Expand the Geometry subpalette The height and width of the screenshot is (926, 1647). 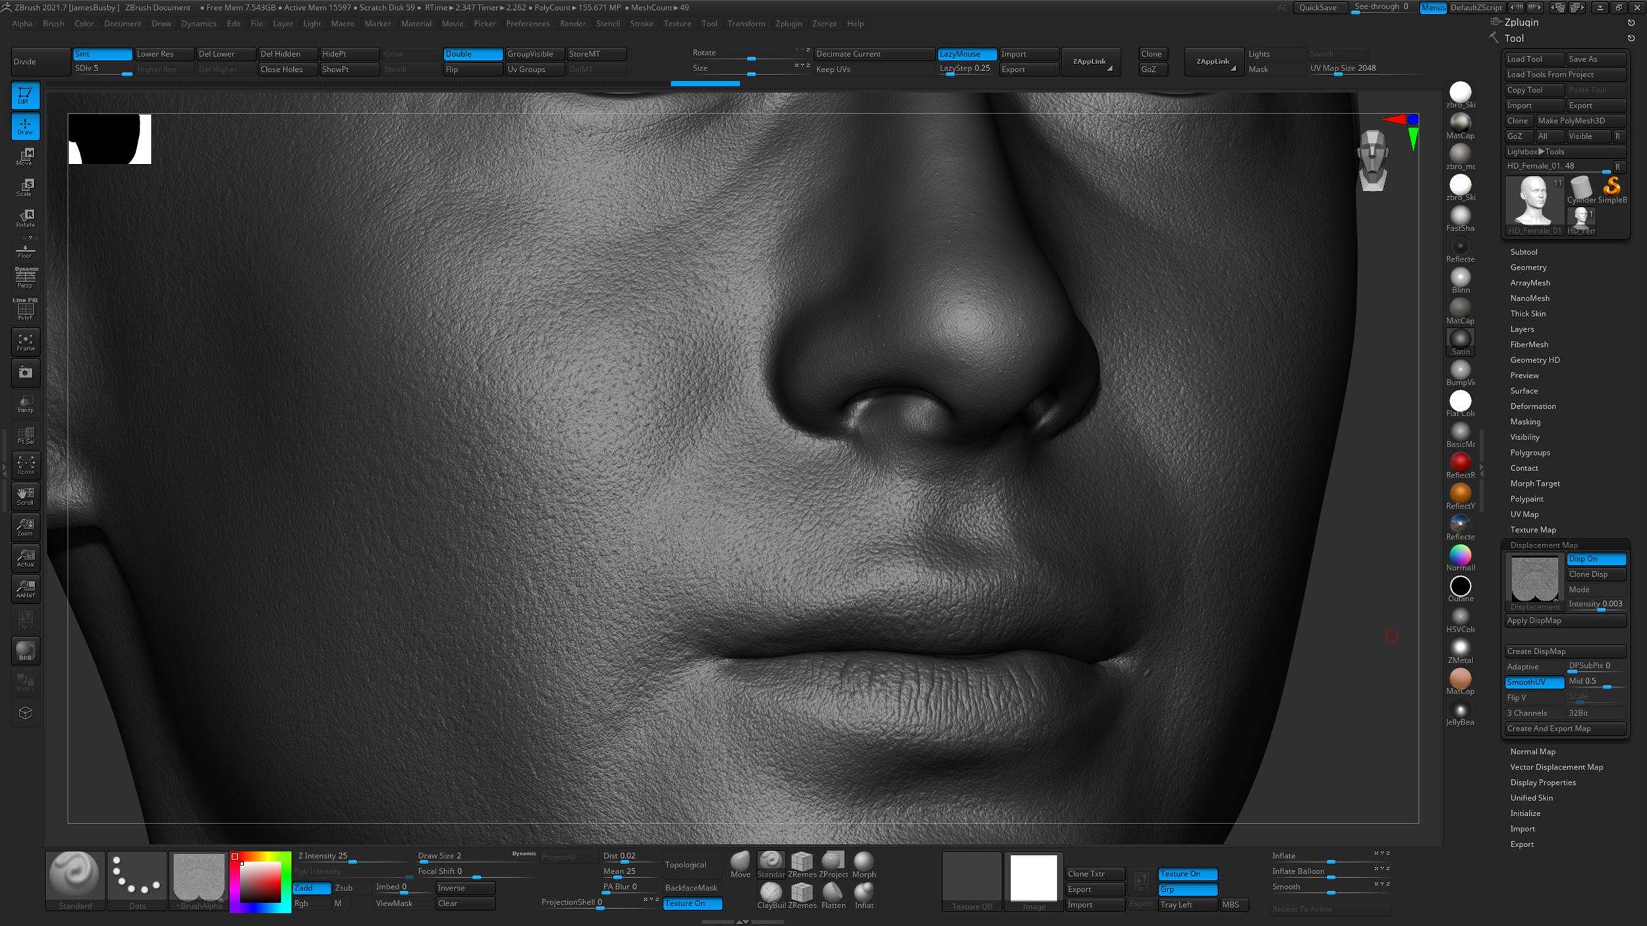pos(1528,267)
